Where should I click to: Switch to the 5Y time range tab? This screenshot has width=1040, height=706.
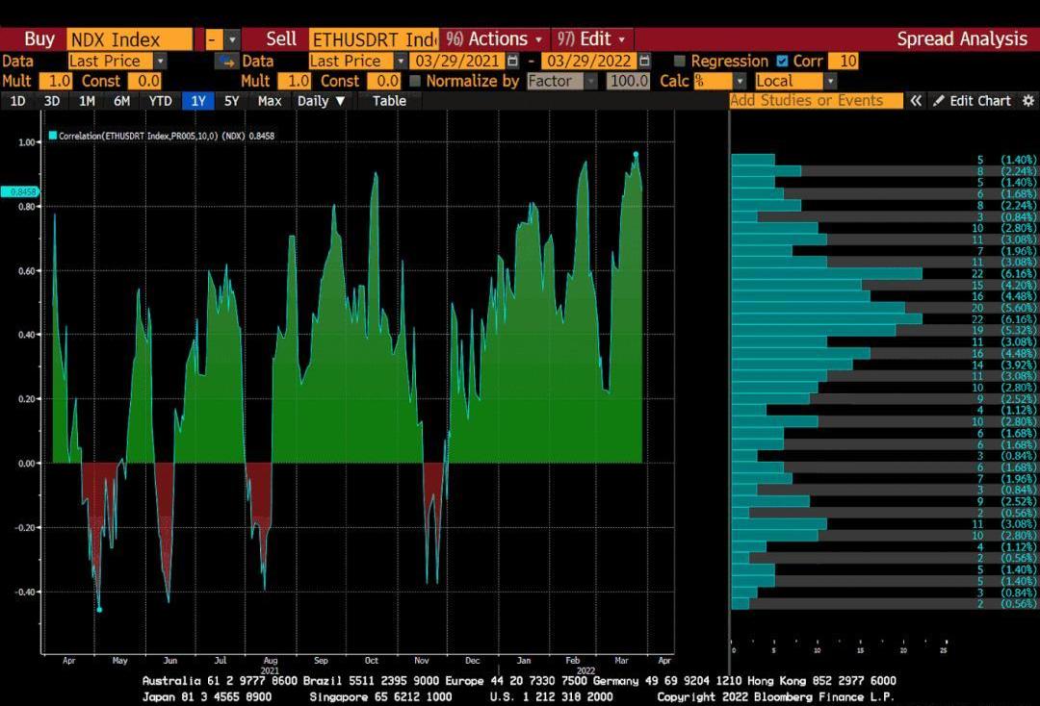(231, 101)
